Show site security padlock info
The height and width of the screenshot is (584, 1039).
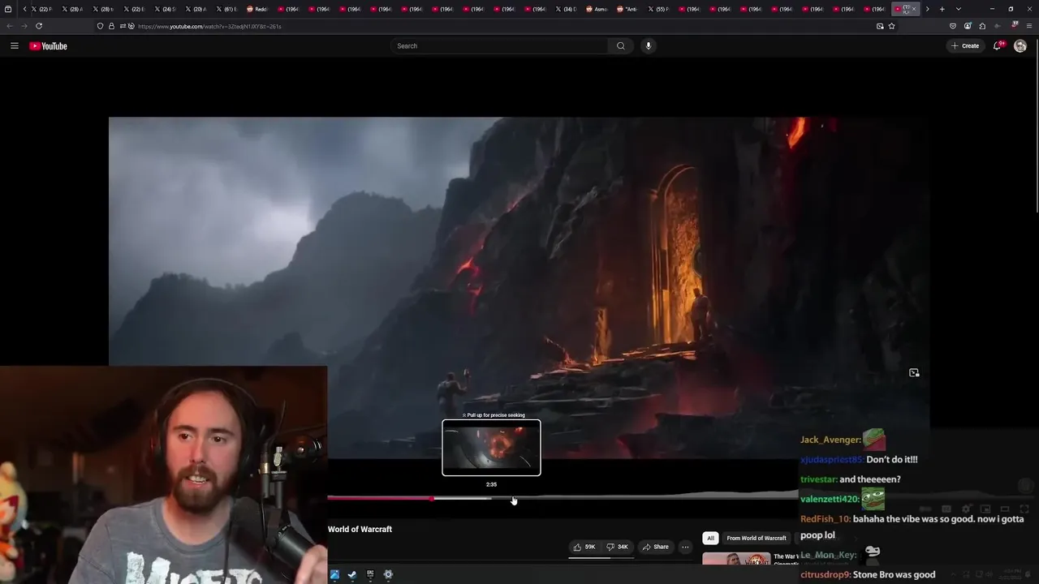(x=111, y=26)
